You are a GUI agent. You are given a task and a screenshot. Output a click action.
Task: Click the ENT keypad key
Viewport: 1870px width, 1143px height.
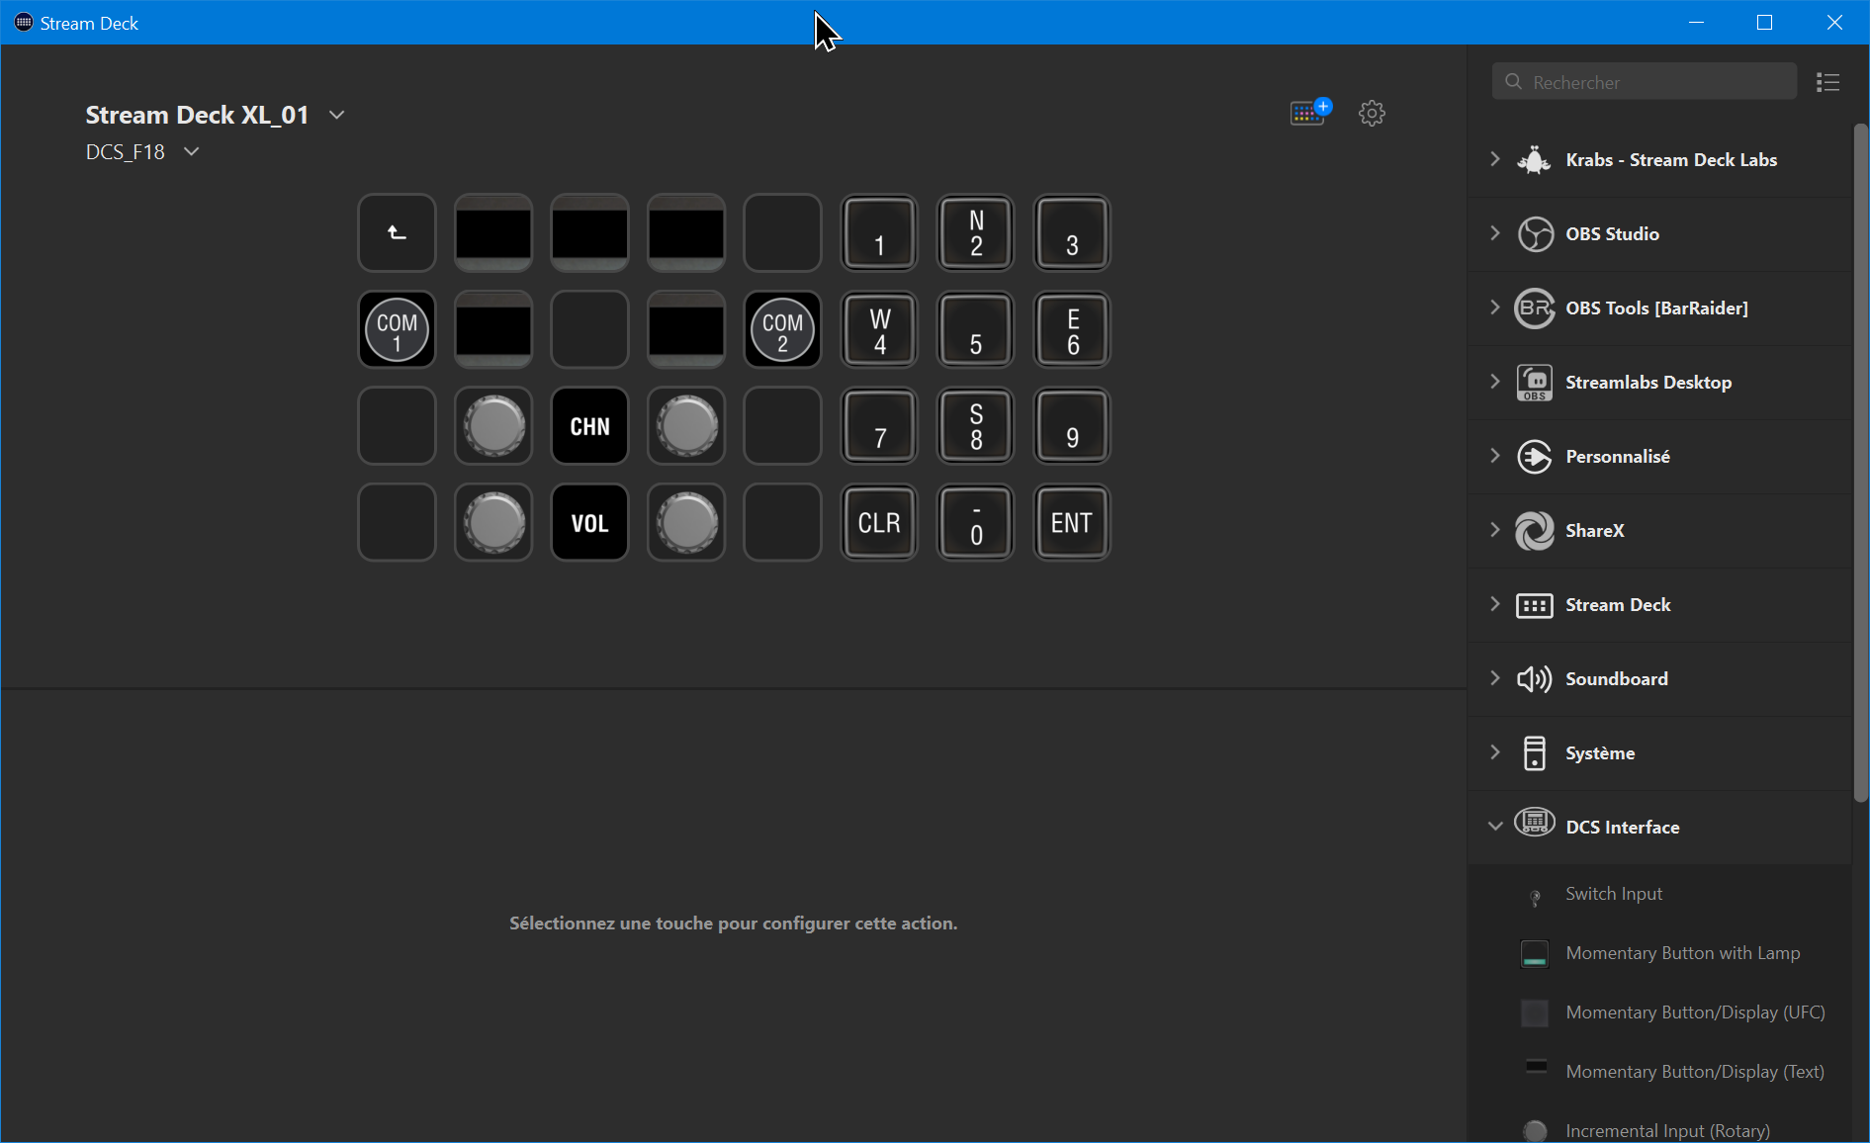pyautogui.click(x=1072, y=523)
